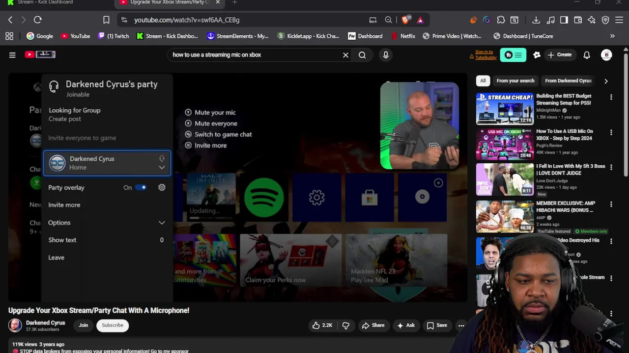Open the browser downloads icon
629x353 pixels.
point(536,20)
